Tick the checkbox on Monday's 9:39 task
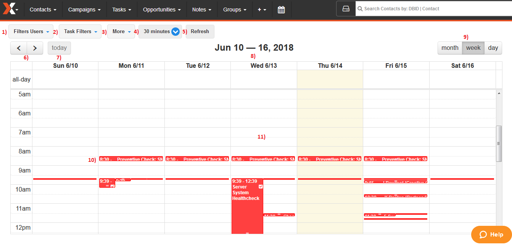Image resolution: width=512 pixels, height=246 pixels. click(112, 186)
